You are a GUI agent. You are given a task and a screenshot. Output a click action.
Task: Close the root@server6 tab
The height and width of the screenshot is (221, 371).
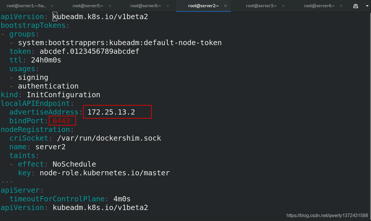point(168,6)
